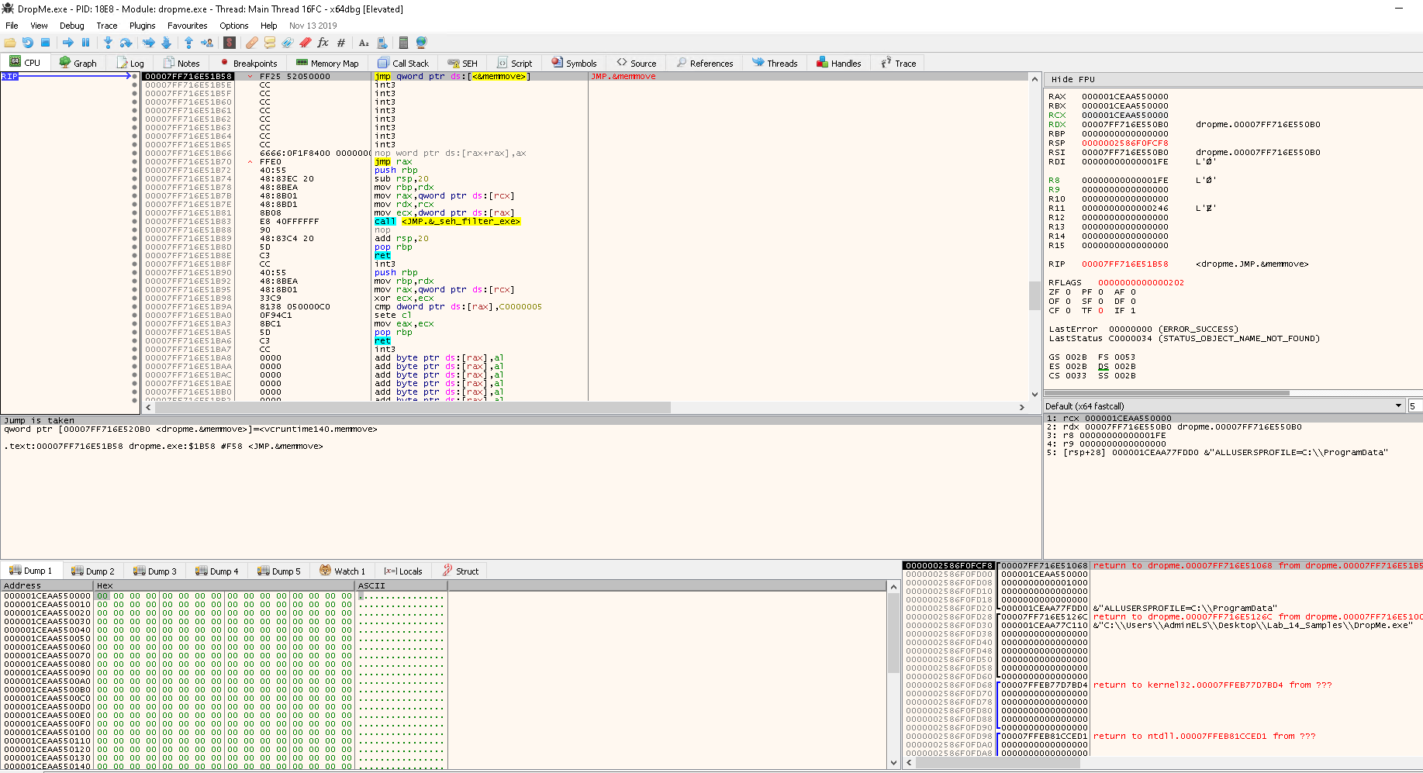Run to user code icon
The height and width of the screenshot is (773, 1423).
[x=207, y=43]
